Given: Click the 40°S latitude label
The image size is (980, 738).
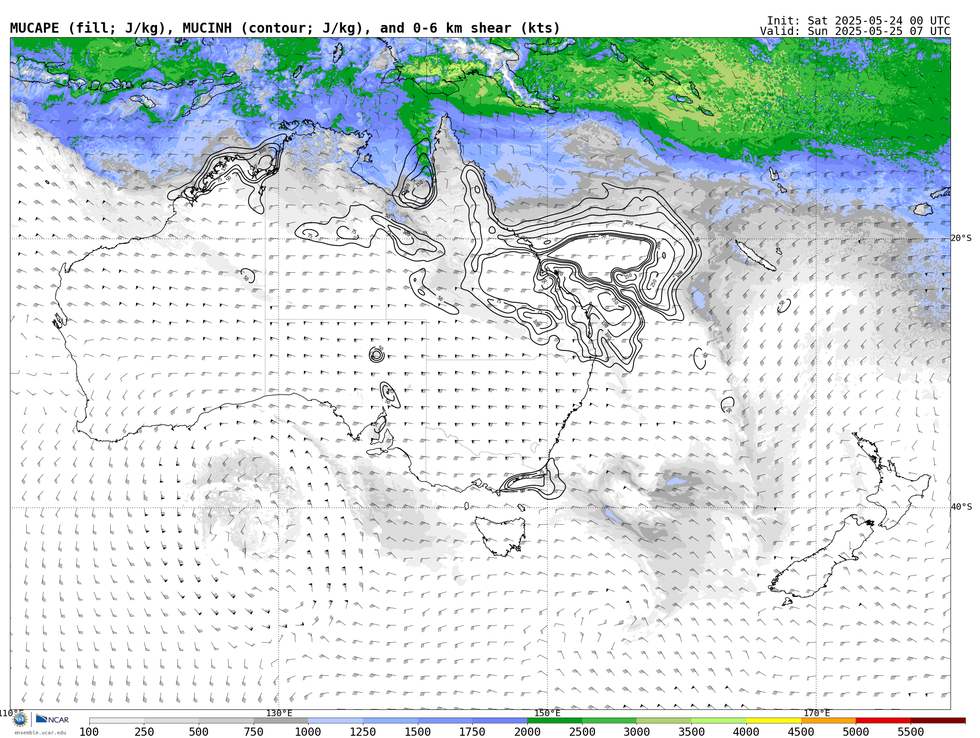Looking at the screenshot, I should click(x=961, y=507).
